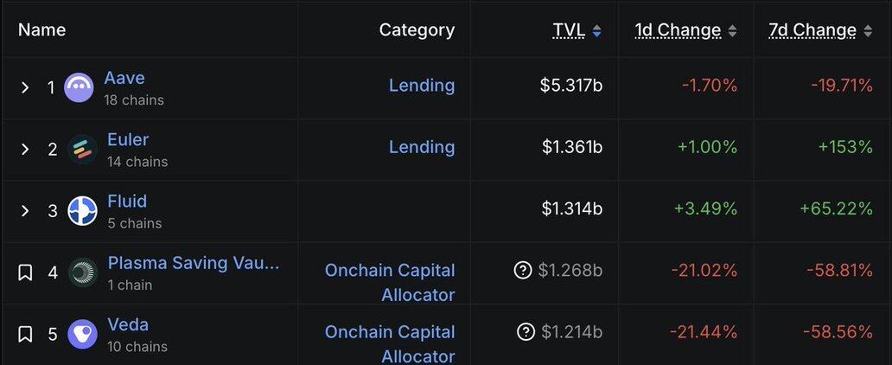
Task: Bookmark the Veda protocol row
Action: point(25,334)
